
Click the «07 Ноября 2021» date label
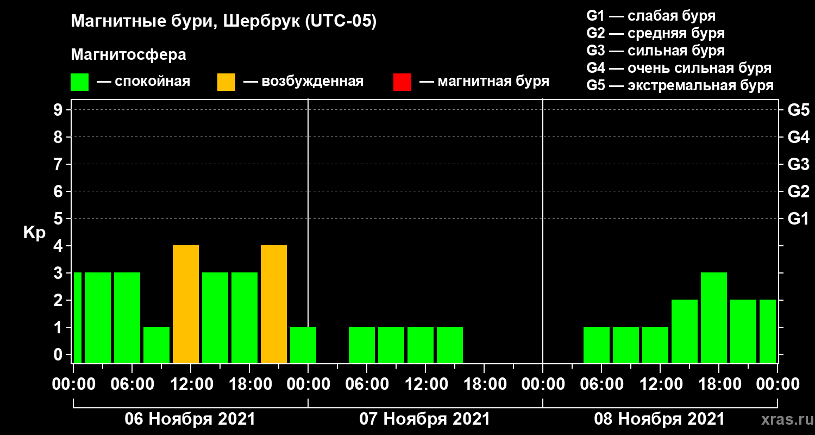[424, 419]
